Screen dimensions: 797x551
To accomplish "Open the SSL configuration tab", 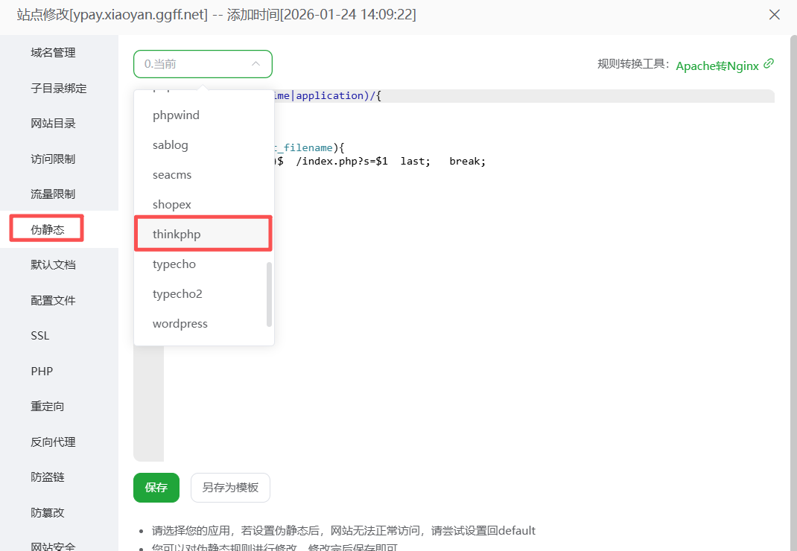I will 40,336.
